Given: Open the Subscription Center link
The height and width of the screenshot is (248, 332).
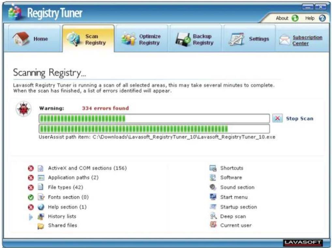Looking at the screenshot, I should coord(307,40).
